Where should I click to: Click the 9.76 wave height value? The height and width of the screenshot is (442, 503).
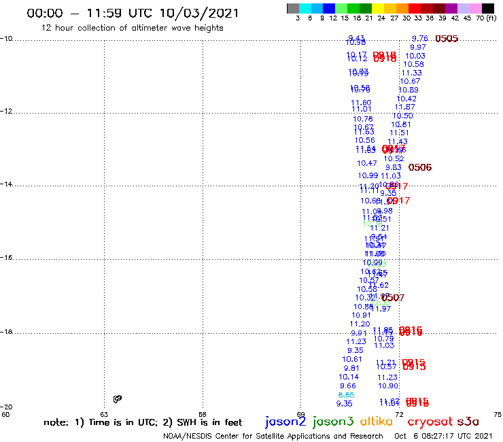coord(420,39)
